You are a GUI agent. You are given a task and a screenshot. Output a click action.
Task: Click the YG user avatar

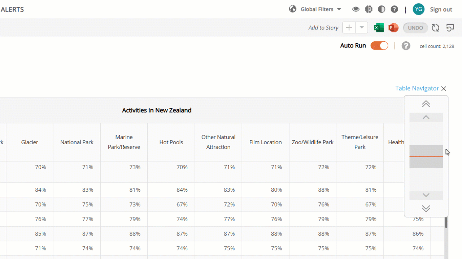click(419, 9)
